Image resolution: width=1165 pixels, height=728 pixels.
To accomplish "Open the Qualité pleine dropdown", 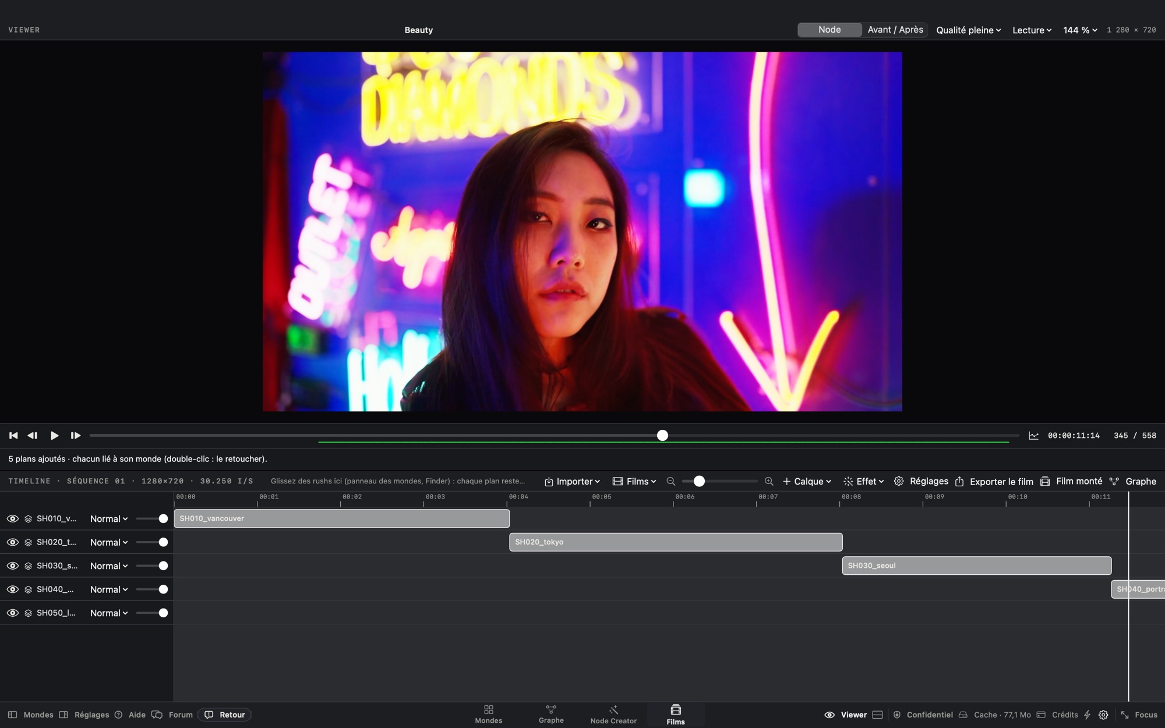I will 968,30.
